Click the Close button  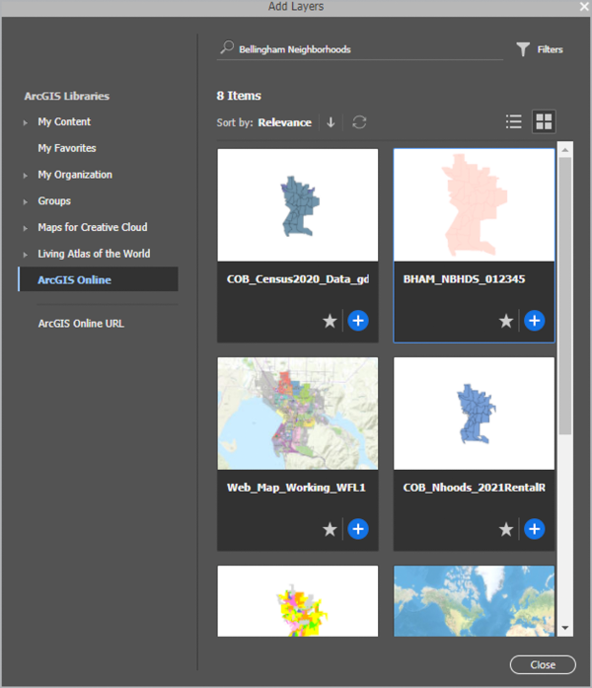point(543,664)
